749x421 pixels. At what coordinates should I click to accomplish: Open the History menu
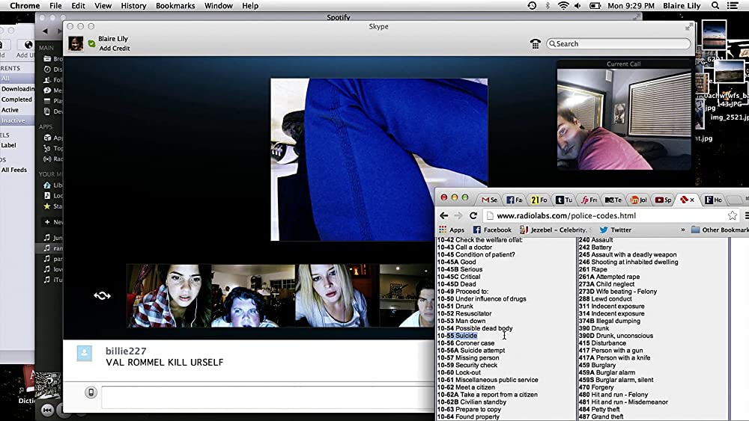[x=133, y=6]
